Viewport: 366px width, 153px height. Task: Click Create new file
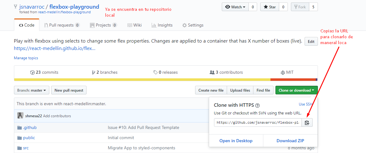(x=211, y=90)
